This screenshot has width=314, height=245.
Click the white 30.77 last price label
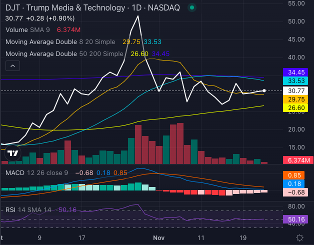pos(297,90)
